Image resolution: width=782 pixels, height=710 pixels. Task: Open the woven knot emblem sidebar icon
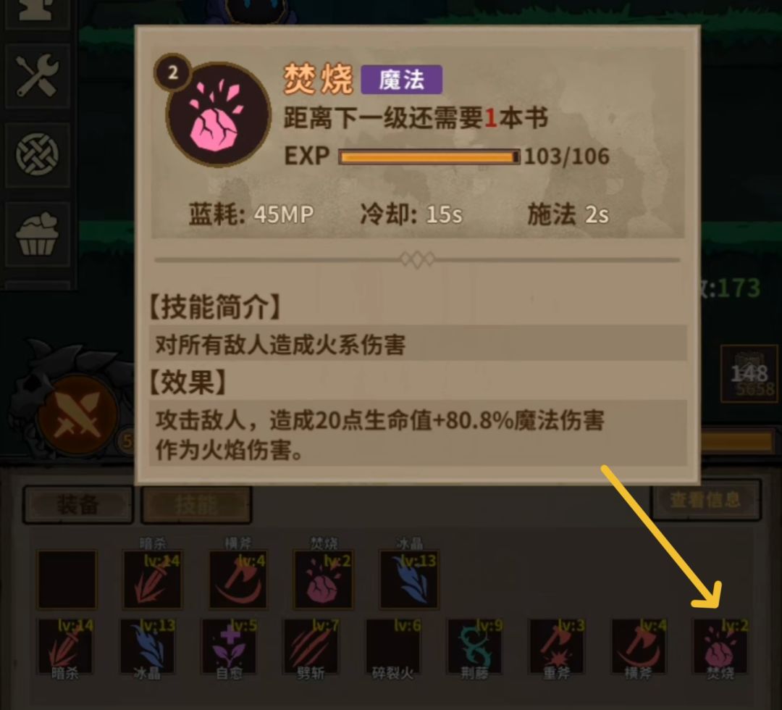pyautogui.click(x=37, y=154)
